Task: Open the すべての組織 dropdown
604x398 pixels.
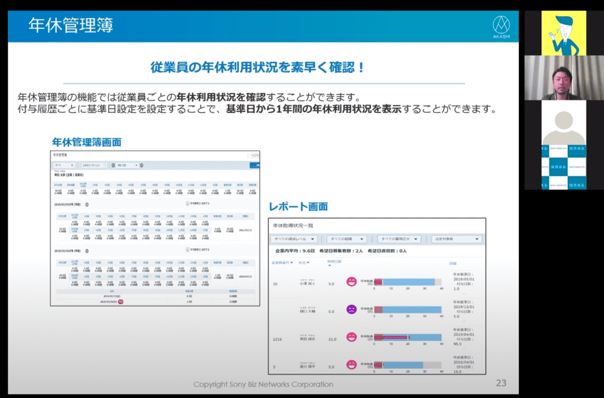Action: (346, 239)
